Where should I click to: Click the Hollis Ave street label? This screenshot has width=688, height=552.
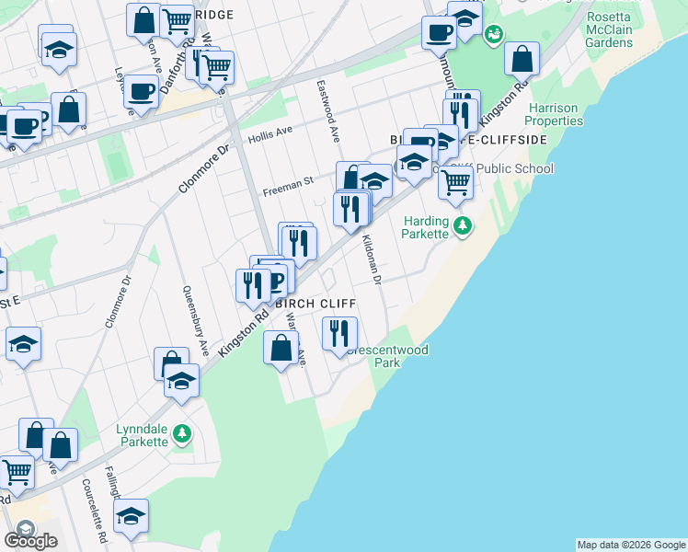point(270,134)
